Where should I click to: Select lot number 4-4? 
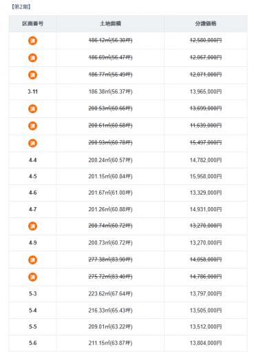click(x=32, y=160)
